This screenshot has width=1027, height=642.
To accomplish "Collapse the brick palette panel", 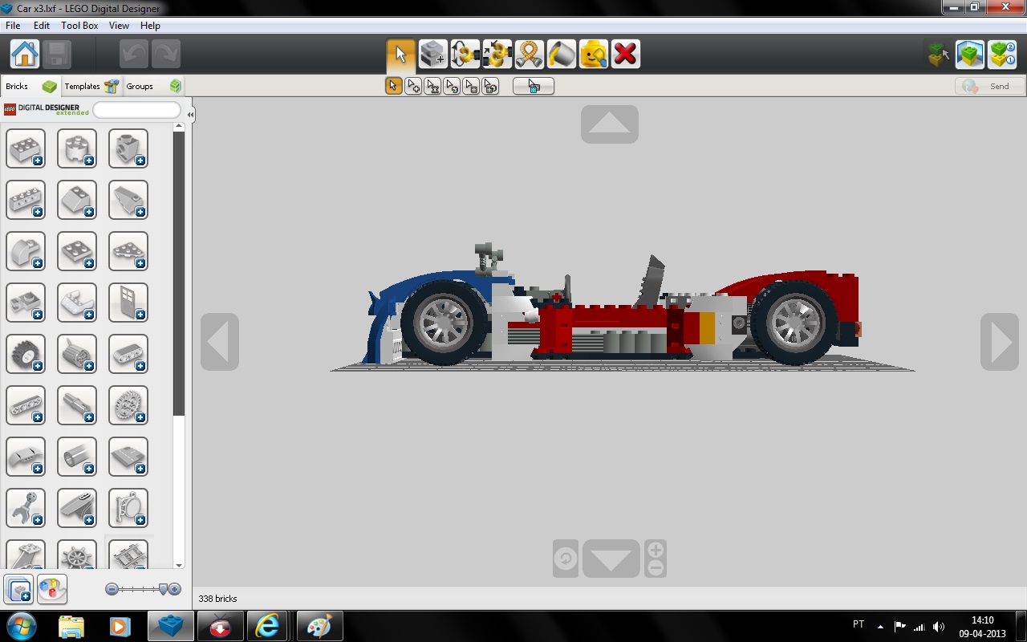I will click(190, 115).
